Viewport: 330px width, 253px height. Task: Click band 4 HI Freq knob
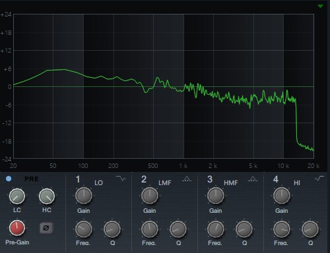tap(282, 229)
